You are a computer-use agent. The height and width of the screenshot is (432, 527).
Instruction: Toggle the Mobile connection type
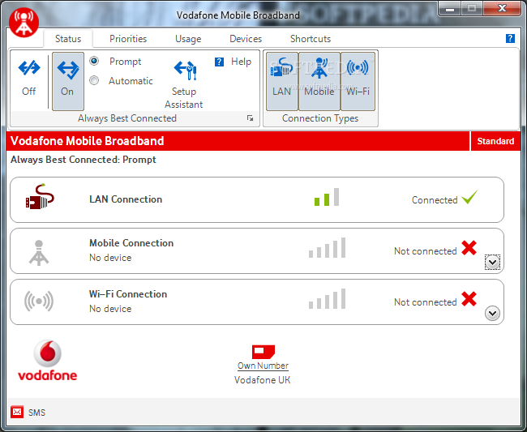(x=319, y=81)
